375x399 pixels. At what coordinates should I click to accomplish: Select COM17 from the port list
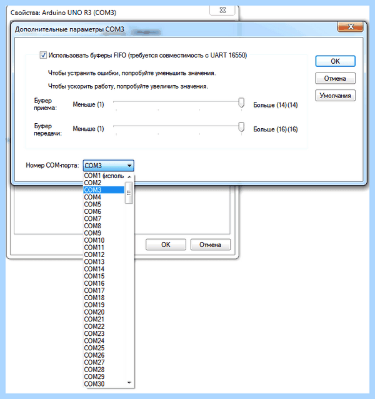pos(104,290)
